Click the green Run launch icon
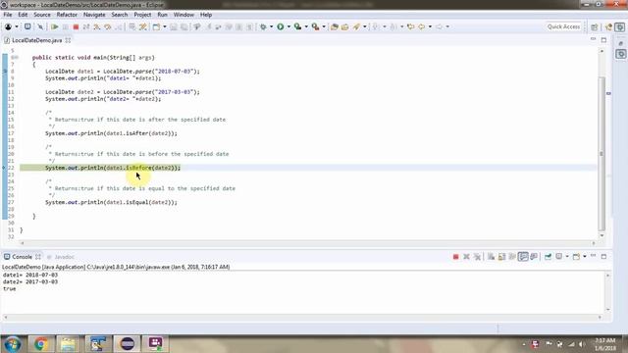Screen dimensions: 628x353 [x=281, y=26]
